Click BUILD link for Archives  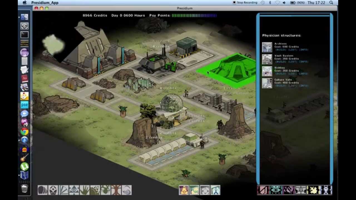281,50
